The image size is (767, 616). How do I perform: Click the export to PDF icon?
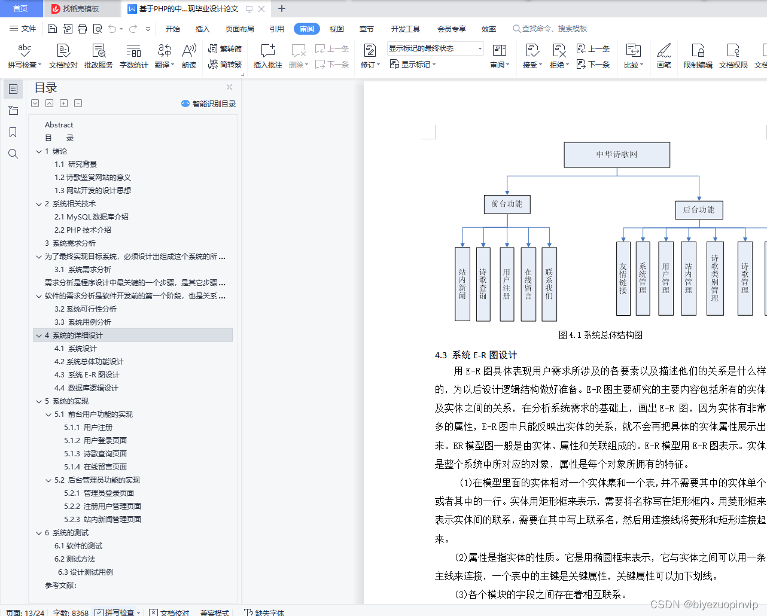[x=67, y=29]
